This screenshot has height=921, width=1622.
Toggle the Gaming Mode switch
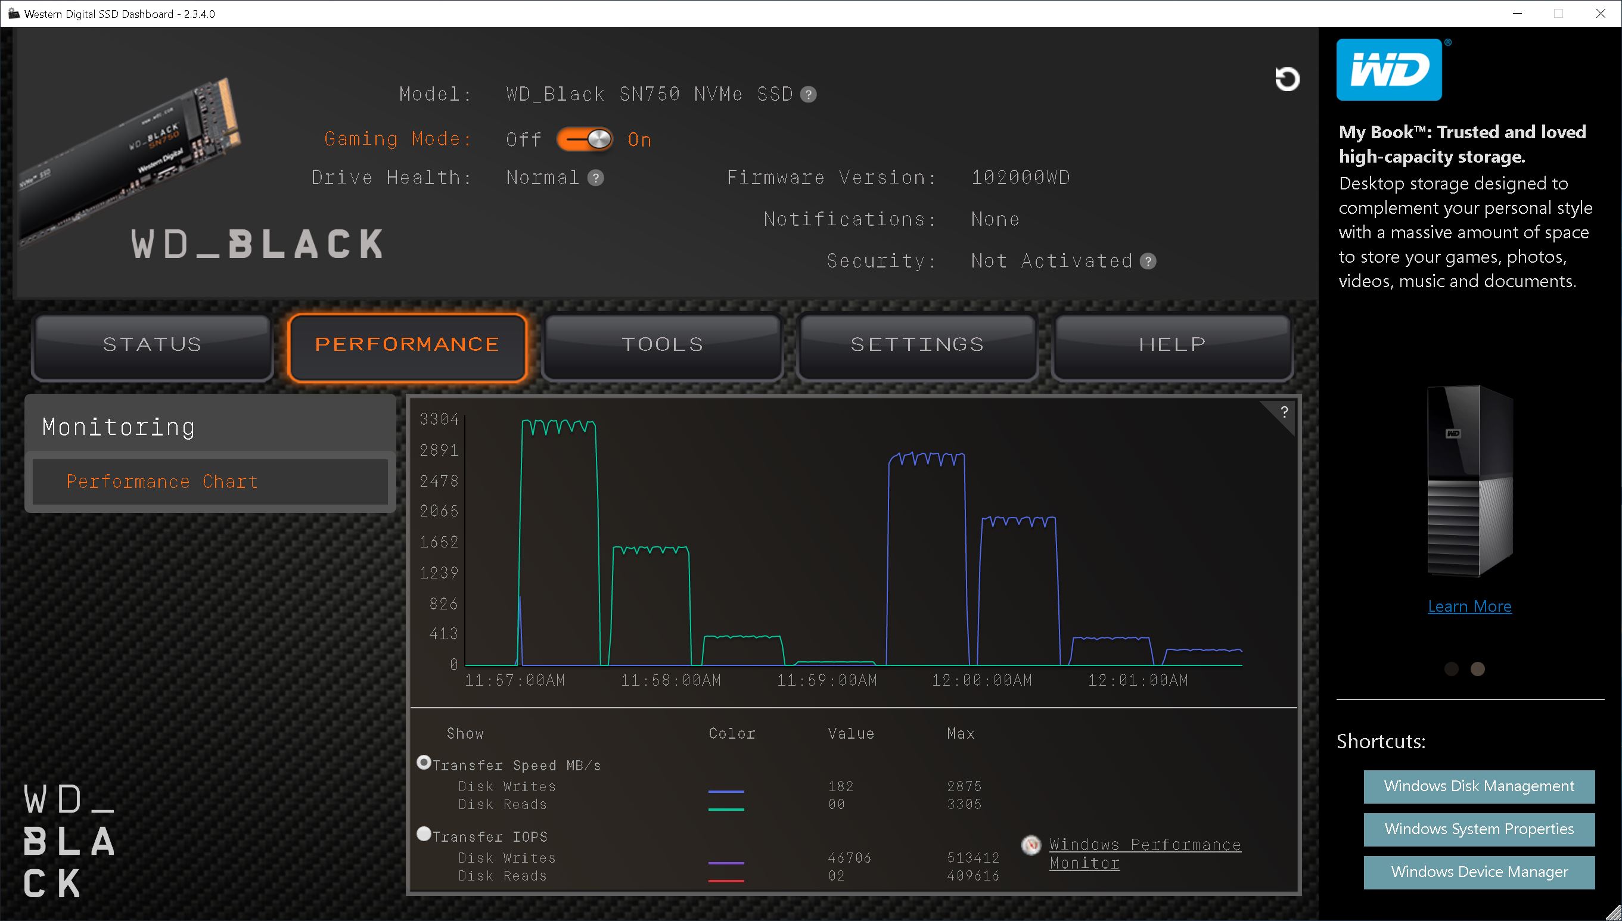[x=585, y=139]
